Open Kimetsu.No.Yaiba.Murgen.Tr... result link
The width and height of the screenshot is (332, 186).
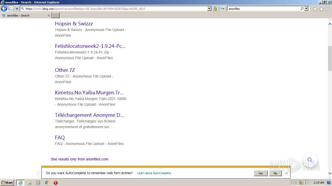(x=89, y=92)
